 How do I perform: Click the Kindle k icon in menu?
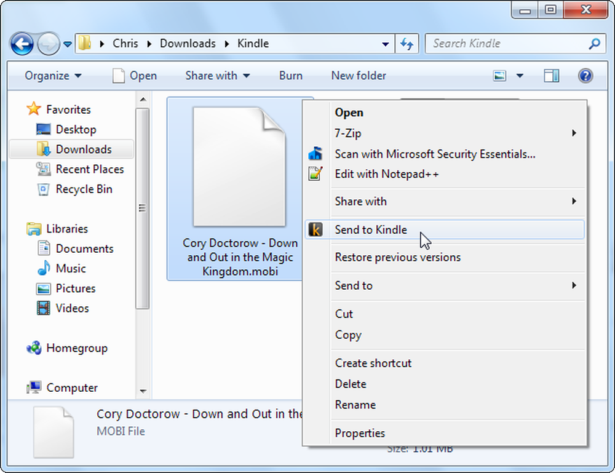[x=315, y=230]
